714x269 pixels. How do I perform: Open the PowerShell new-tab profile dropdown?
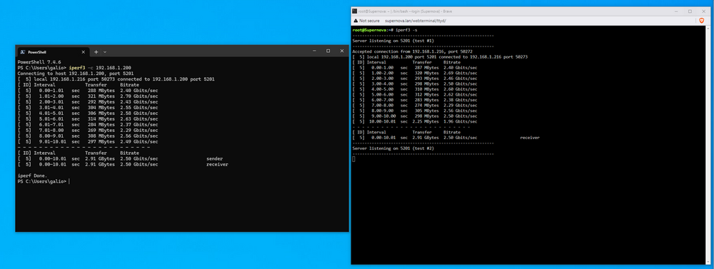coord(105,52)
